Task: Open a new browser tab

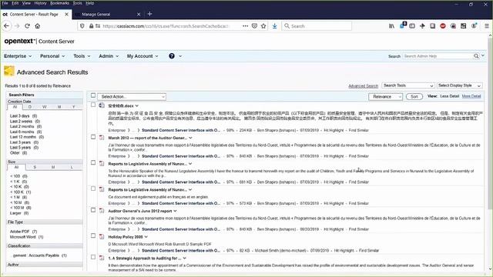Action: (149, 14)
